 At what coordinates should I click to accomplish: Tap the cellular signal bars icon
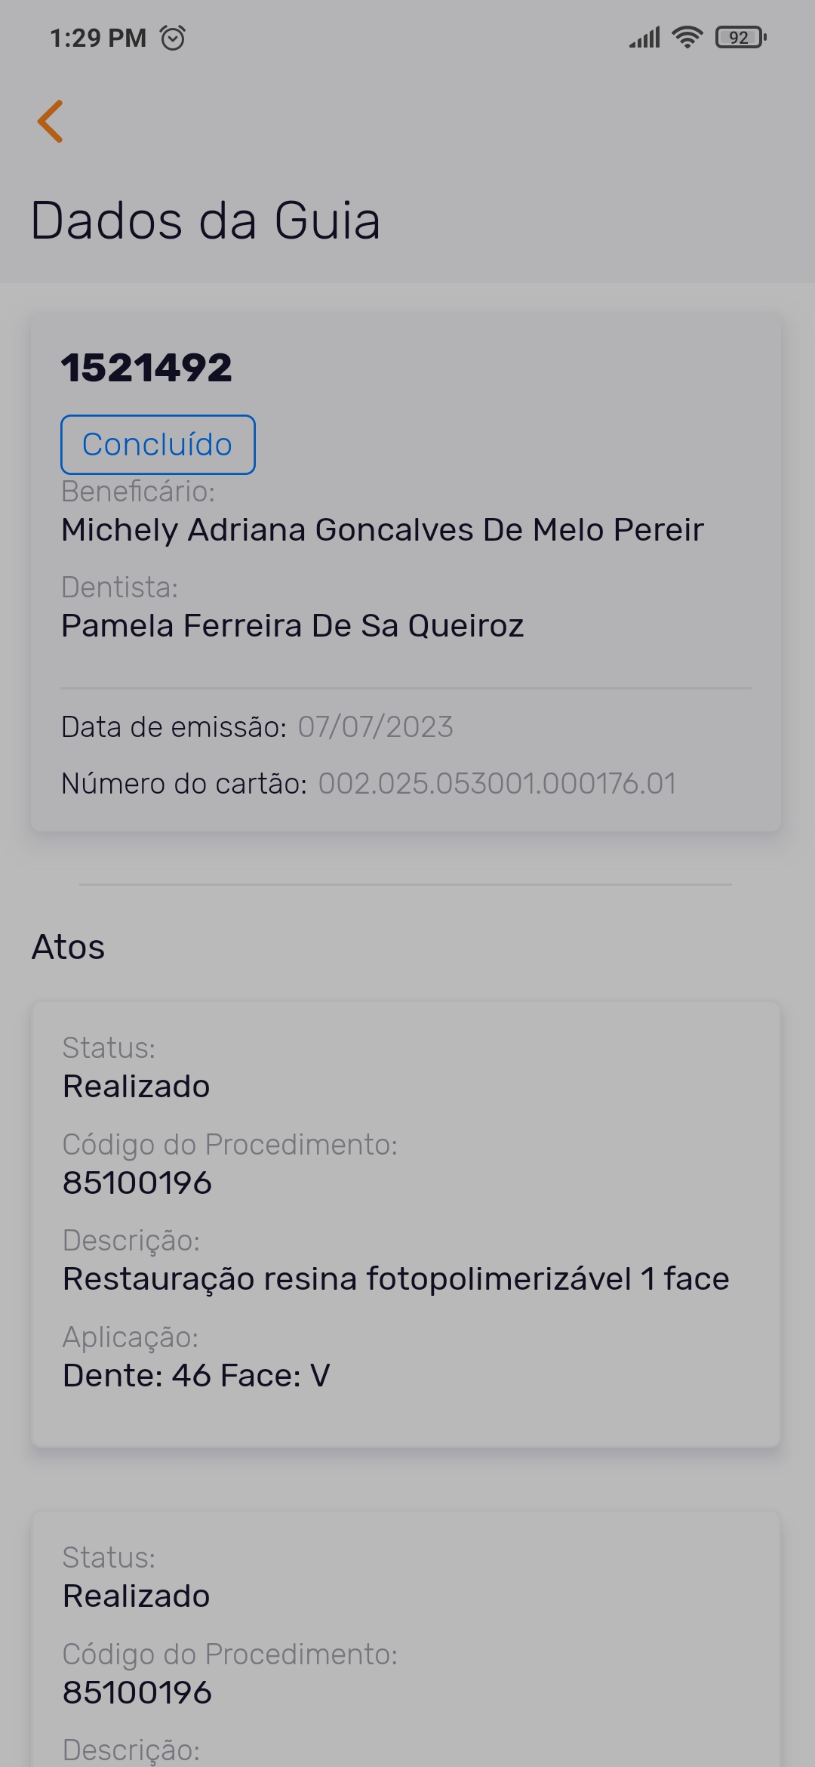click(x=644, y=37)
